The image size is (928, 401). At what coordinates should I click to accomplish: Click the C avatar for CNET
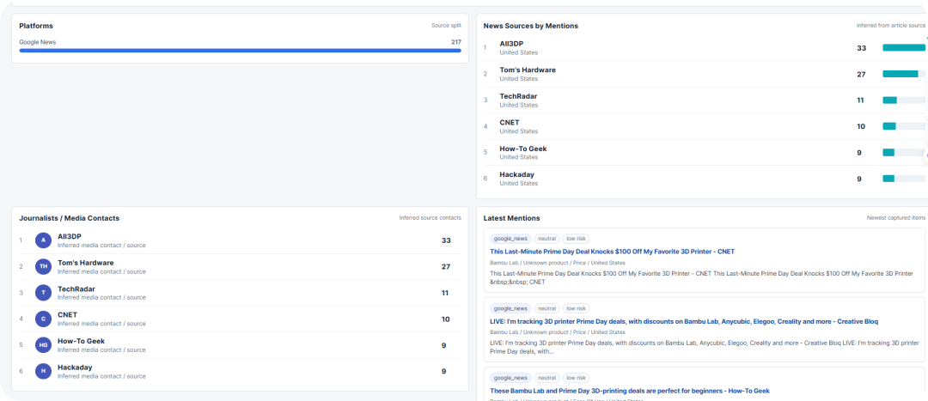pyautogui.click(x=43, y=319)
